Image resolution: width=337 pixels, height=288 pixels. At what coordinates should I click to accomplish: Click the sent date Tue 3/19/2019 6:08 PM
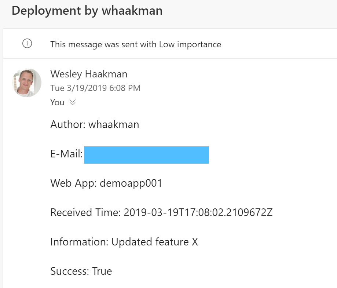(x=95, y=88)
